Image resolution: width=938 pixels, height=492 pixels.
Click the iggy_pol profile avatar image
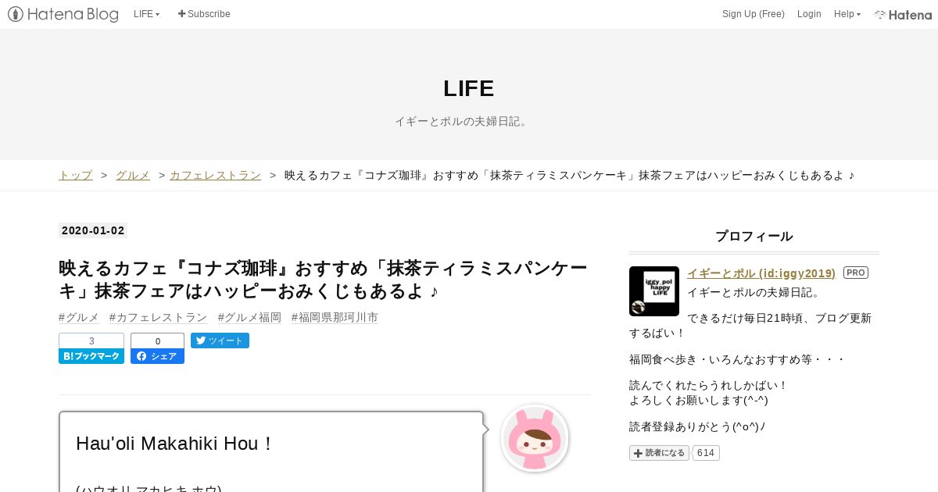(x=654, y=291)
